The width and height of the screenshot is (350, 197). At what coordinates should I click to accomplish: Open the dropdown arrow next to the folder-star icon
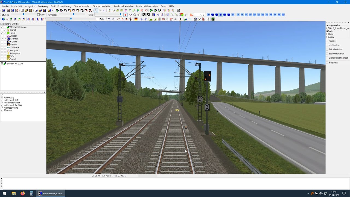(52, 10)
